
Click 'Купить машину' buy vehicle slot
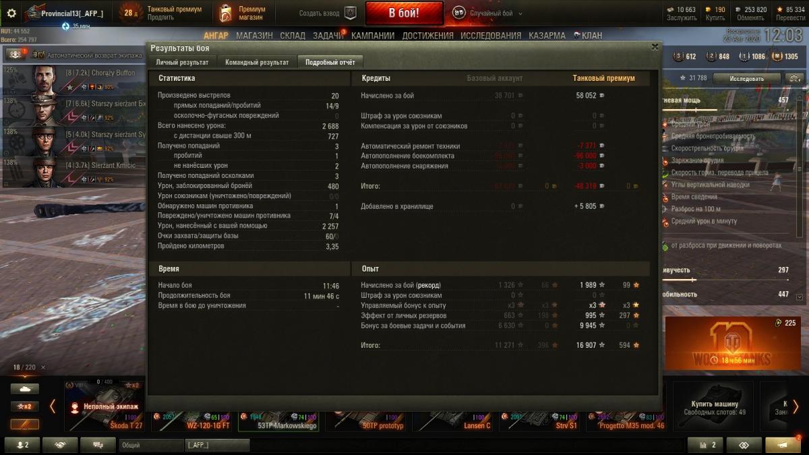(714, 406)
